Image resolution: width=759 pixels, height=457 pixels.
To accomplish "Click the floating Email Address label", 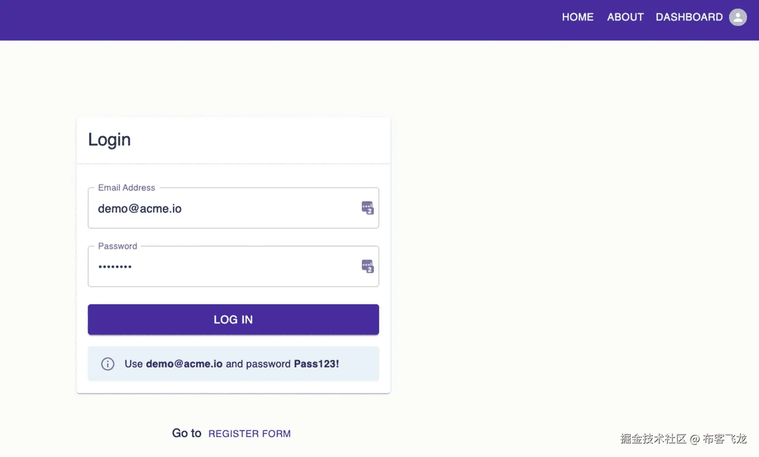I will [x=126, y=188].
